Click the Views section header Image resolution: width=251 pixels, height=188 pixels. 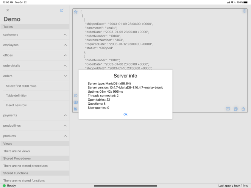pos(35,143)
